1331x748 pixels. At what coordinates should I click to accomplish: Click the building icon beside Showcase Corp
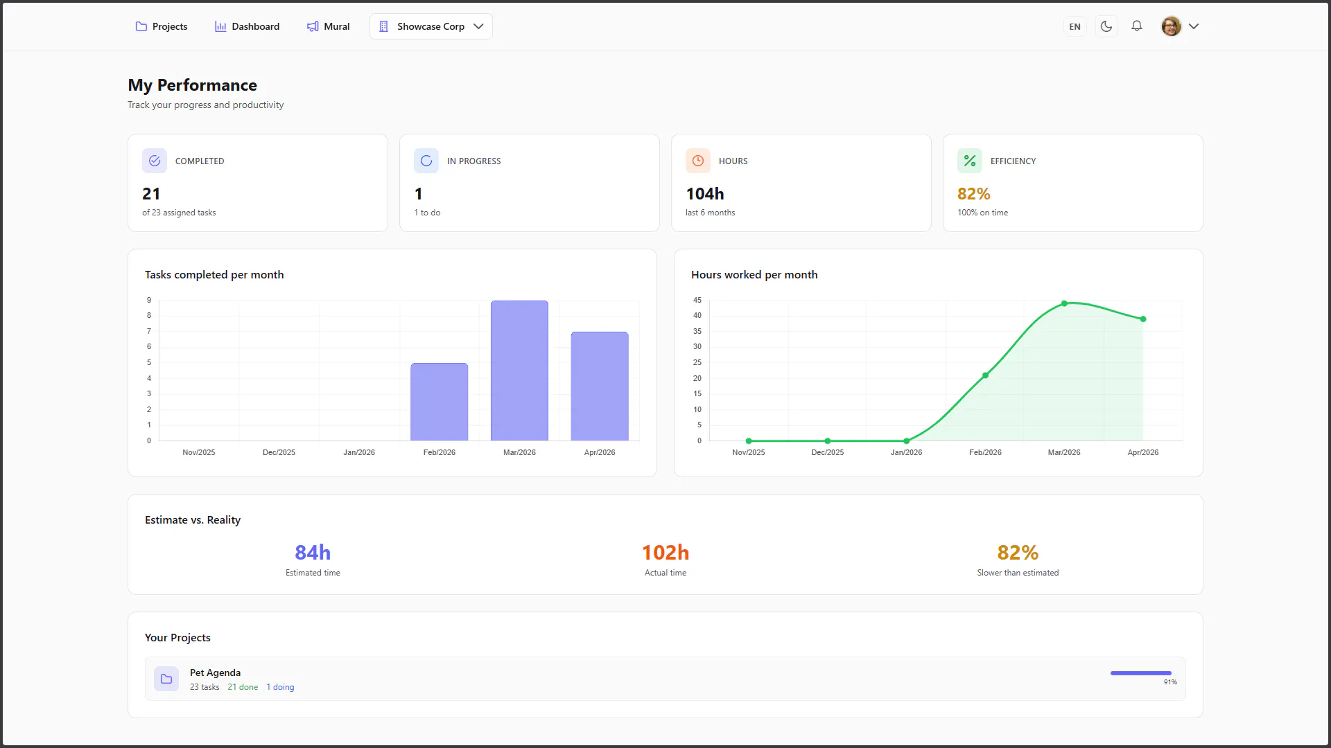point(383,26)
